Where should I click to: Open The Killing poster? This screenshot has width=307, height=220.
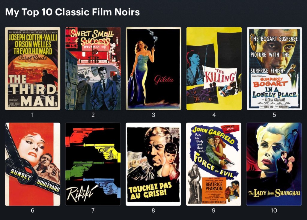(214, 69)
